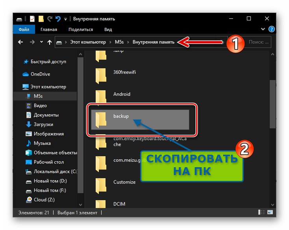Click the file list vertical scrollbar thumb

point(272,104)
